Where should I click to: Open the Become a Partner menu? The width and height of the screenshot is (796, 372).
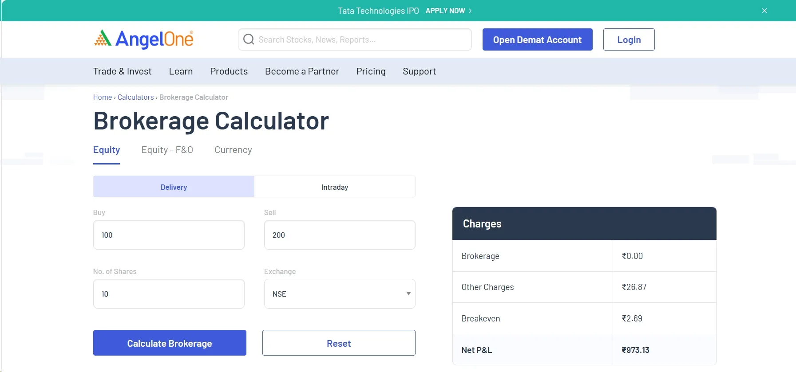(302, 71)
